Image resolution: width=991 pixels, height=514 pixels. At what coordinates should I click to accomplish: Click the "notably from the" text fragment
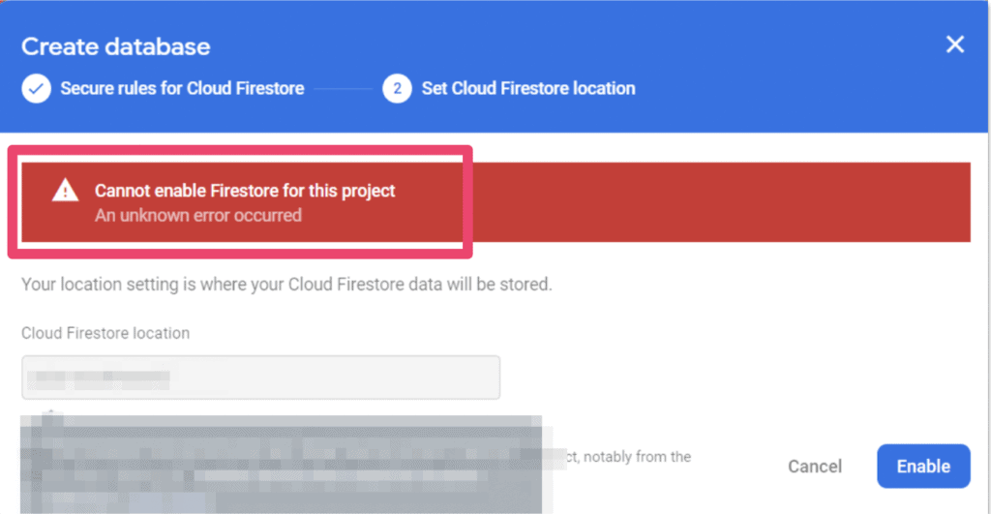coord(635,457)
